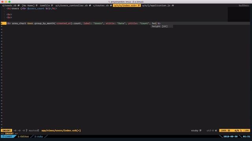
Task: Switch to the d/seeds.rb buffer tab
Action: click(9, 5)
